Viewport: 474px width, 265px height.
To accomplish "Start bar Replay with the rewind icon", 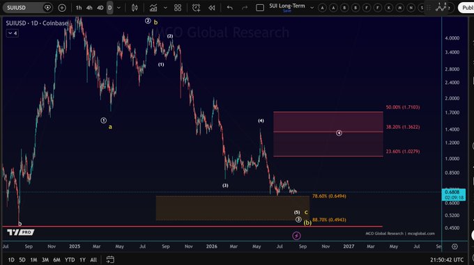I will tap(212, 8).
